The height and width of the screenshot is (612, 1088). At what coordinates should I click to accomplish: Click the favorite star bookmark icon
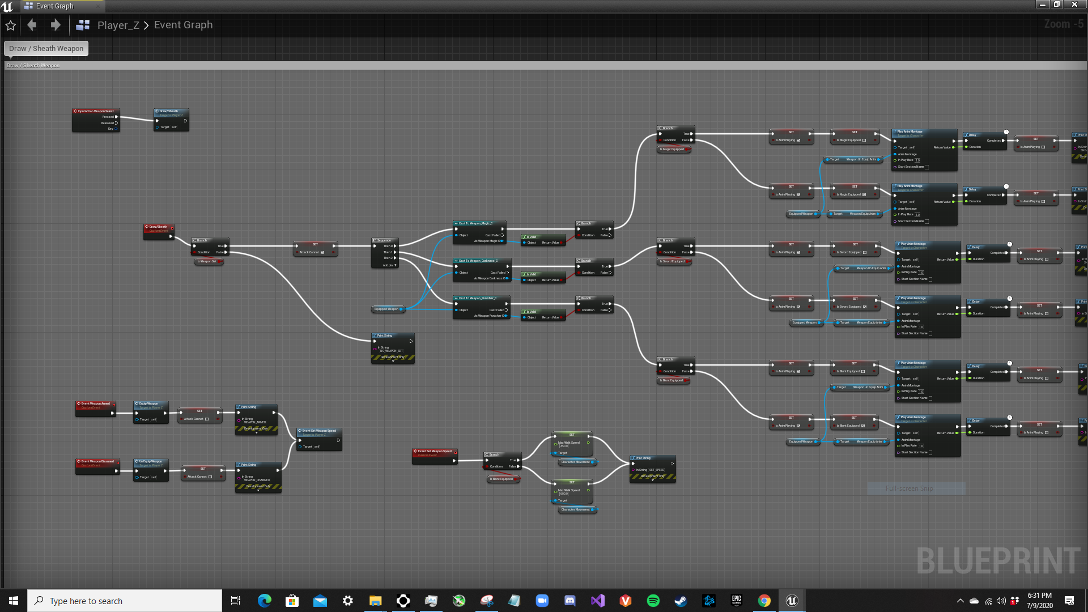(x=10, y=25)
